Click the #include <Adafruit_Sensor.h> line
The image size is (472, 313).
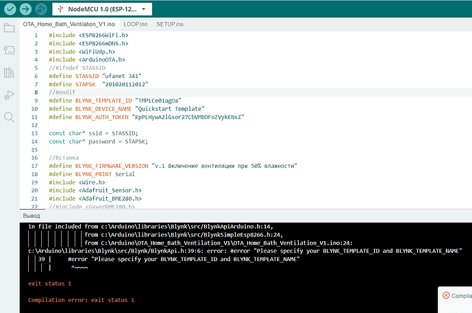(x=95, y=190)
